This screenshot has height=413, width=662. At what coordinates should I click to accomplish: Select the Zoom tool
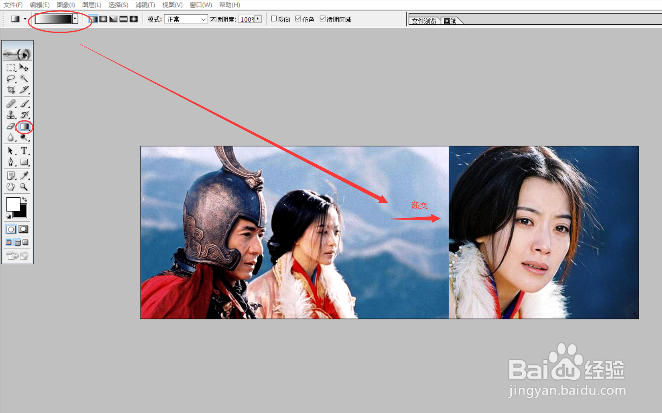click(24, 187)
